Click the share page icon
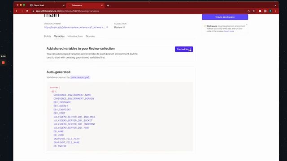Viewport: 287px width, 161px height. pyautogui.click(x=248, y=11)
